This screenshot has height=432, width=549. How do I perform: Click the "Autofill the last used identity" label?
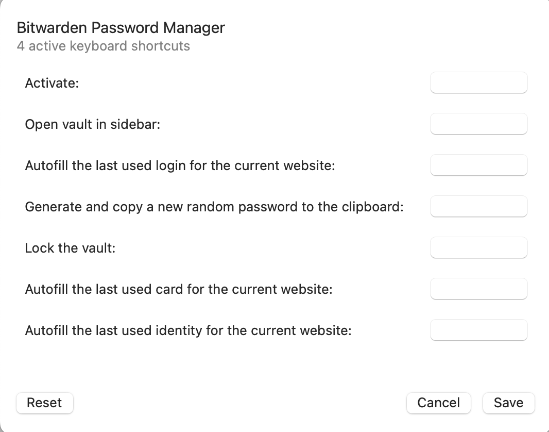[x=188, y=330]
